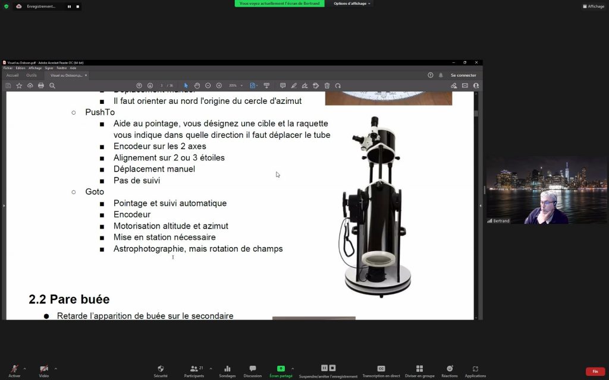Viewport: 609px width, 380px height.
Task: Pause the Zoom recording at top left
Action: pos(69,7)
